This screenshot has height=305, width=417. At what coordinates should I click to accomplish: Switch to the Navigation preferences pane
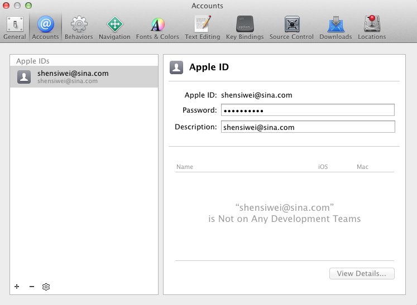[114, 28]
